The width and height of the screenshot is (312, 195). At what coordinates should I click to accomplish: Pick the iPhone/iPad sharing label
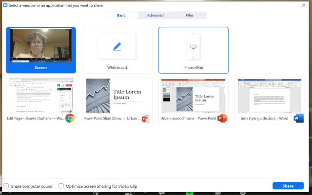[194, 67]
